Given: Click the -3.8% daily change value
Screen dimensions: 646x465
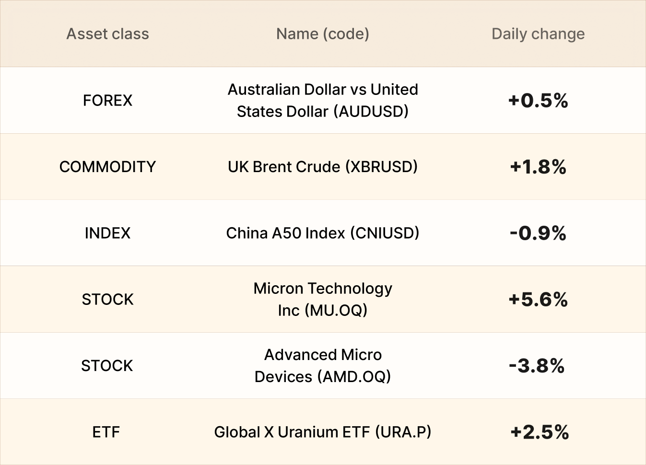Looking at the screenshot, I should [537, 366].
